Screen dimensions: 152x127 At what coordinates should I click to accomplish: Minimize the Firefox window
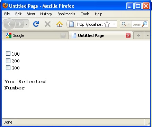130,6
